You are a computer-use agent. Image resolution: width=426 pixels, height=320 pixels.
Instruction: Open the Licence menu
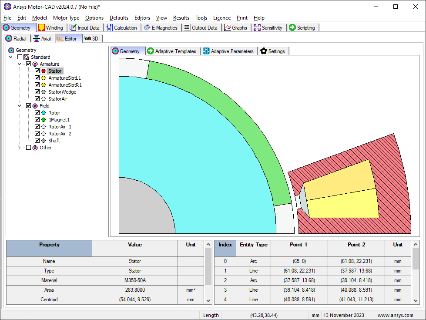(221, 18)
